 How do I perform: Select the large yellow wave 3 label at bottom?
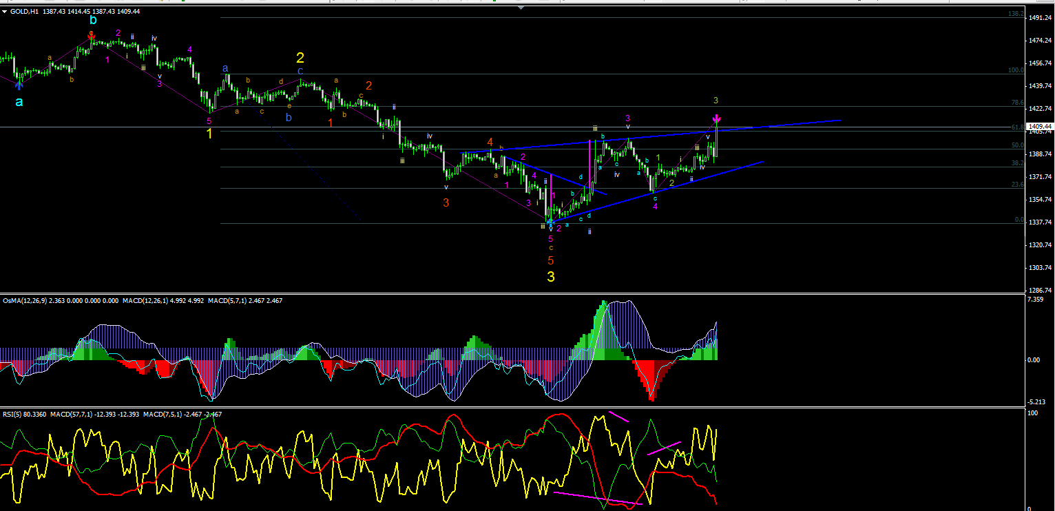(551, 277)
